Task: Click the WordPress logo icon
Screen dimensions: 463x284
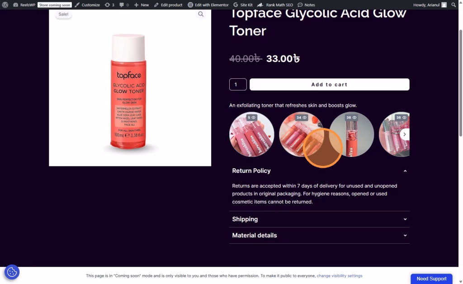Action: [5, 5]
